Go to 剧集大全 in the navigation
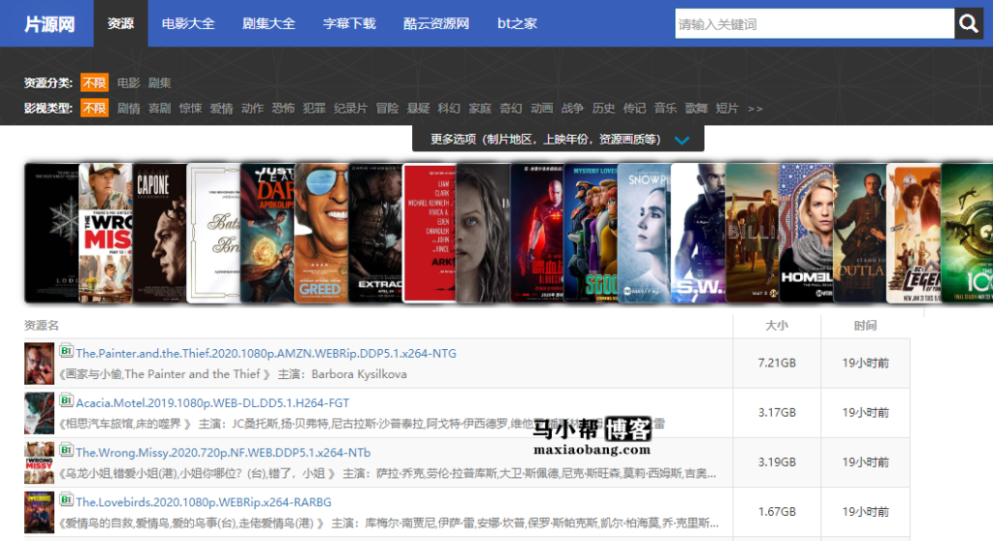993x541 pixels. pos(269,23)
